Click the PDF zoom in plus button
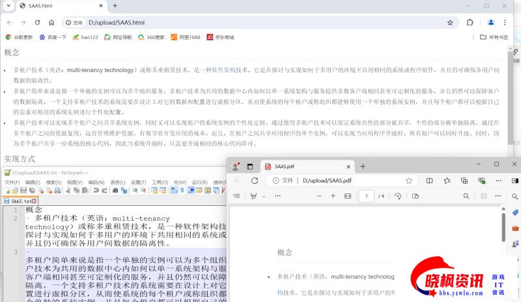This screenshot has height=302, width=521. tap(333, 196)
